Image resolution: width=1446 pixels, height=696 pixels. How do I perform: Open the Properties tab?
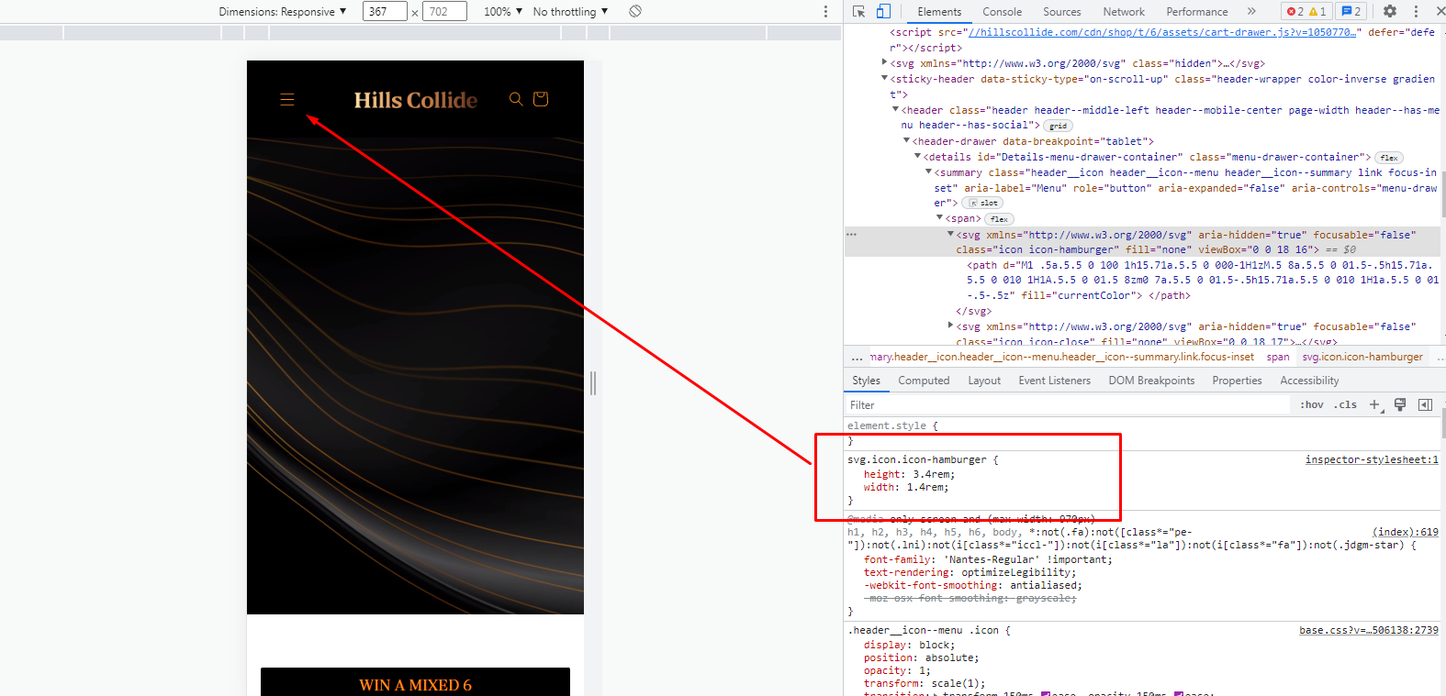coord(1237,381)
